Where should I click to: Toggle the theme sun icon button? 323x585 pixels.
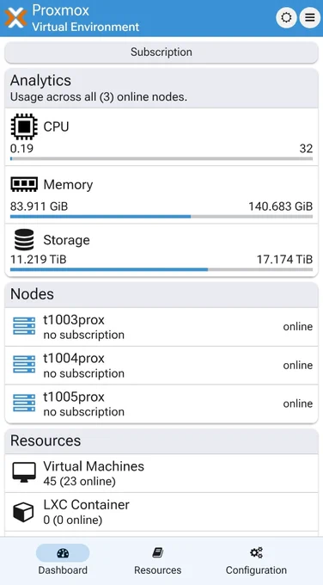(286, 17)
